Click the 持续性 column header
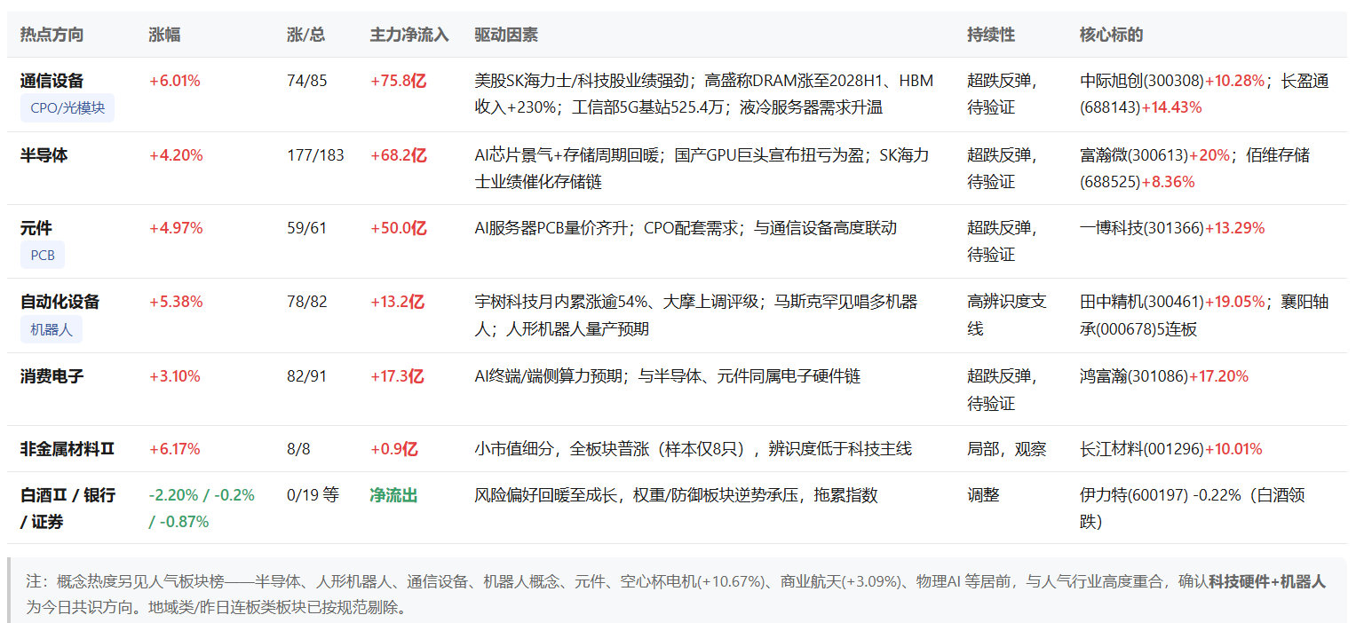 pyautogui.click(x=991, y=35)
